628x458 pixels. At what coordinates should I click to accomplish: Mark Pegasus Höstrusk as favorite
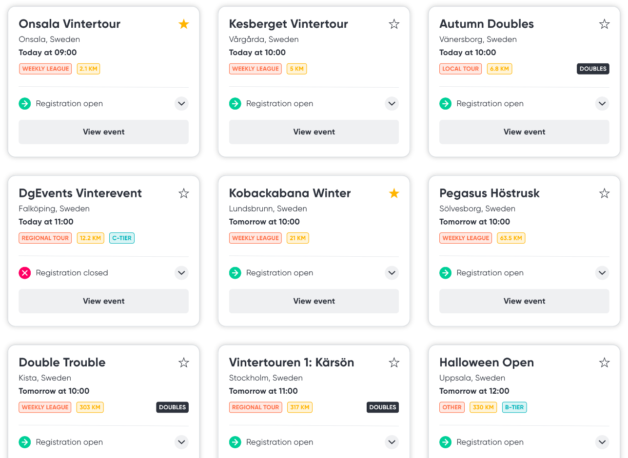[604, 193]
